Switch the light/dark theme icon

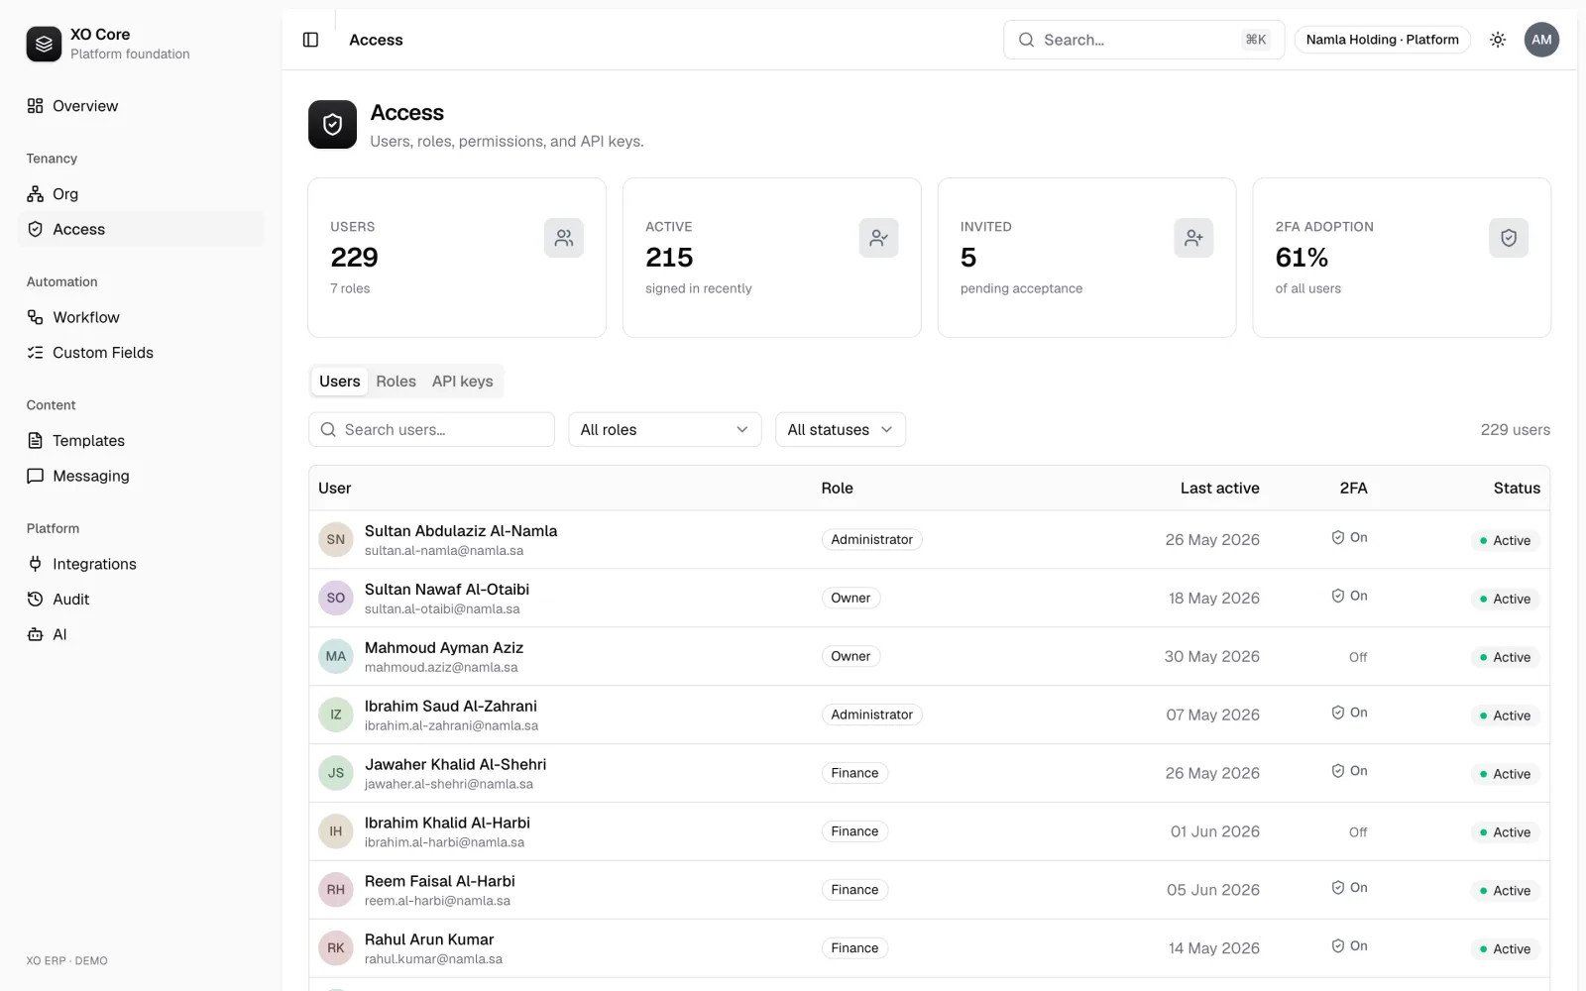click(x=1498, y=40)
